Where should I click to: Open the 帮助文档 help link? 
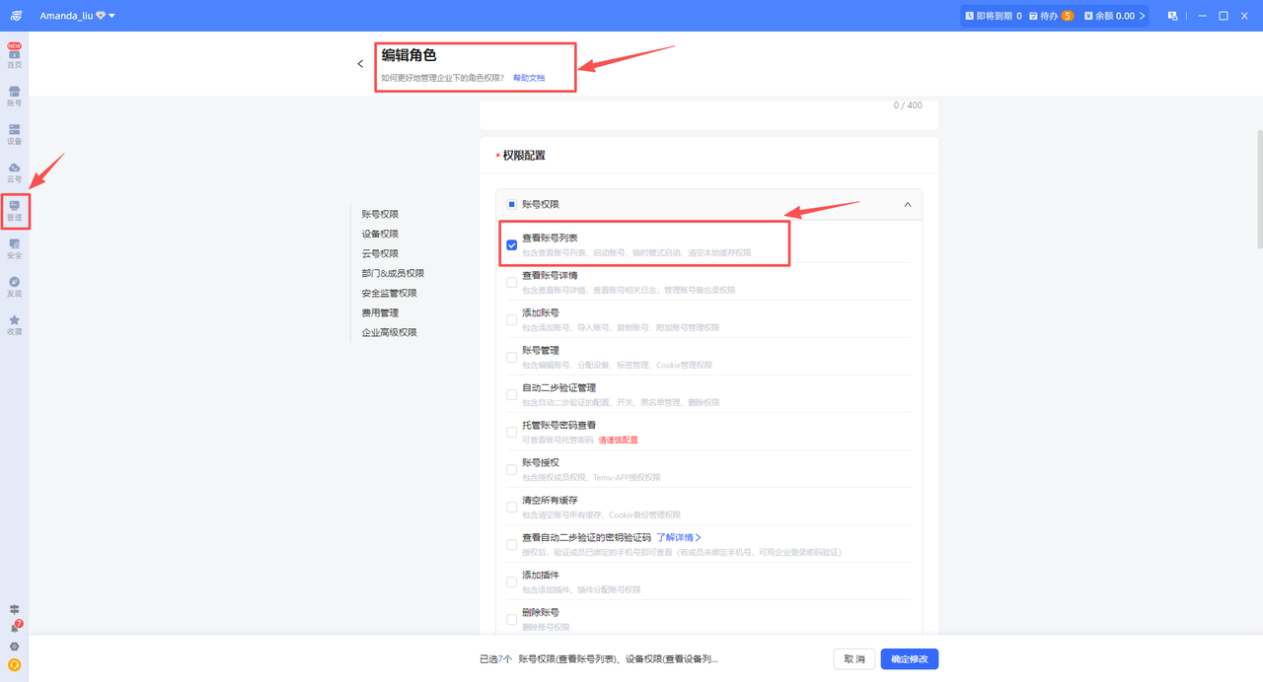(x=529, y=77)
